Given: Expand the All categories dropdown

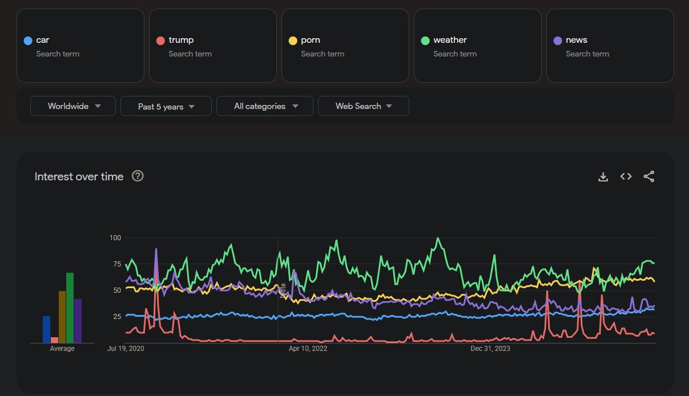Looking at the screenshot, I should tap(265, 106).
